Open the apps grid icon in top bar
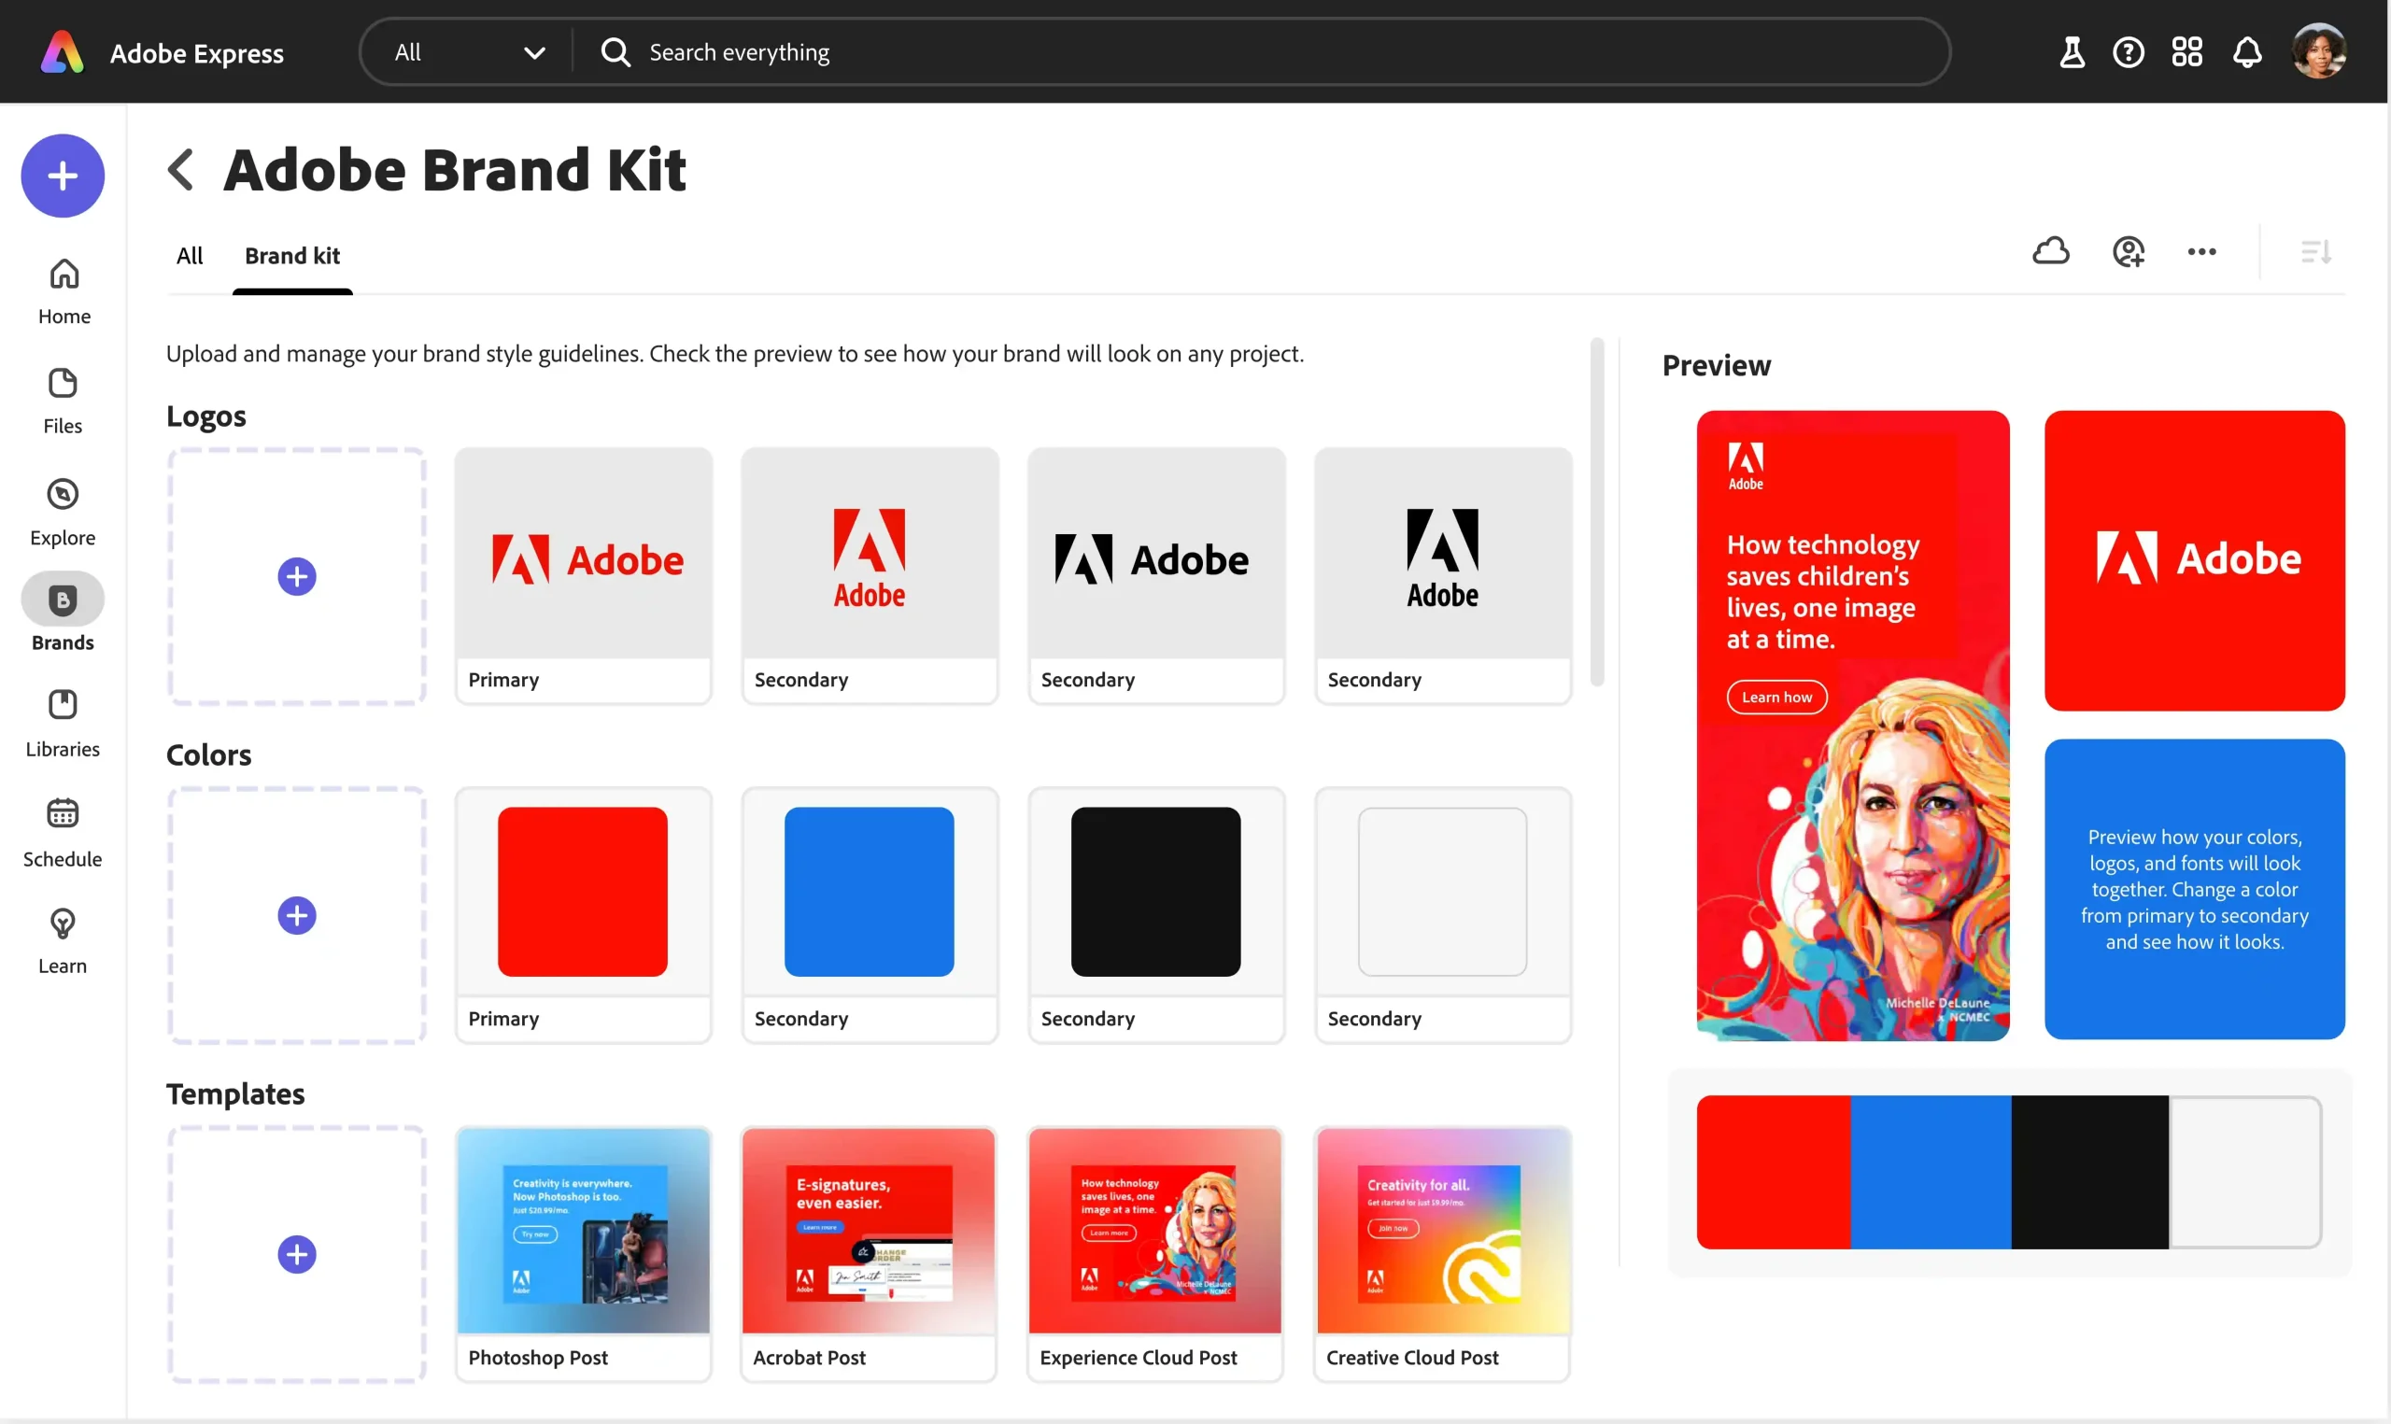The width and height of the screenshot is (2391, 1424). point(2186,51)
